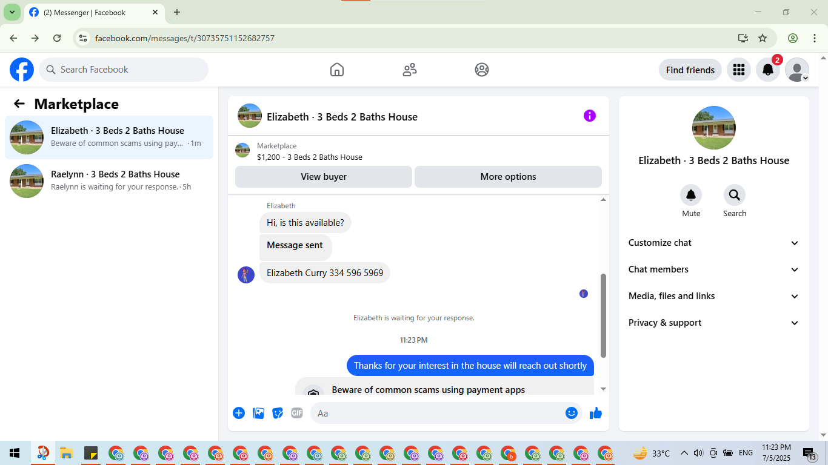
Task: Mute this chat with the bell icon
Action: 691,195
